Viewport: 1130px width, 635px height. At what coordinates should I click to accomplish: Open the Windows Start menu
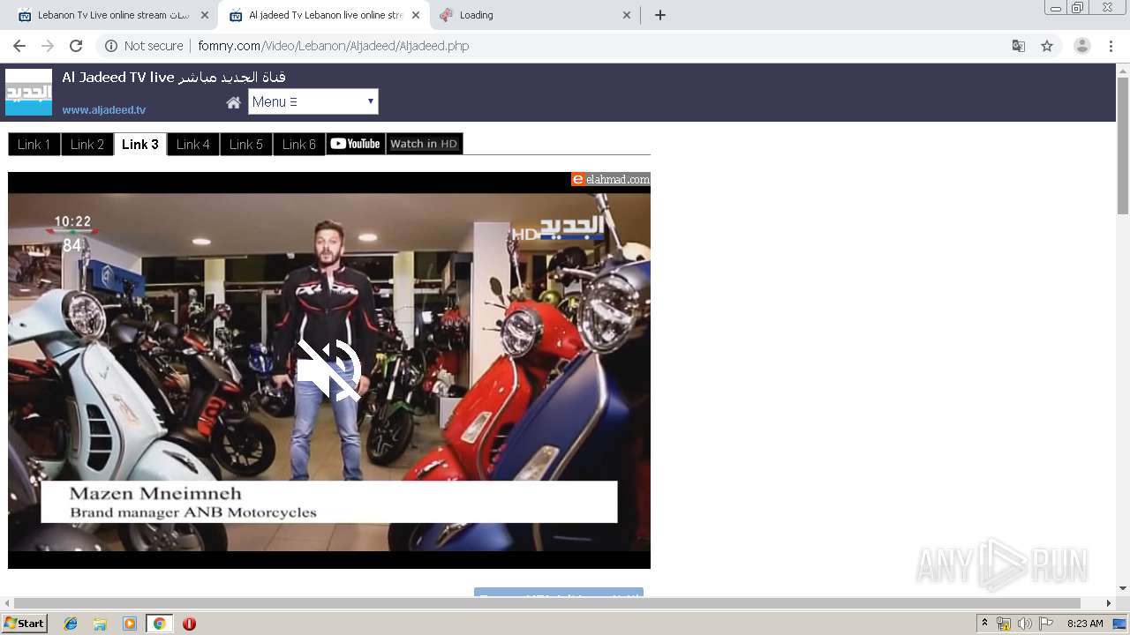coord(25,623)
